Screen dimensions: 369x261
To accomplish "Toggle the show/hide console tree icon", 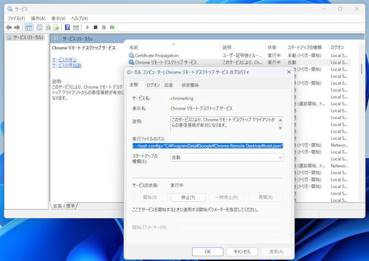I will [x=29, y=28].
